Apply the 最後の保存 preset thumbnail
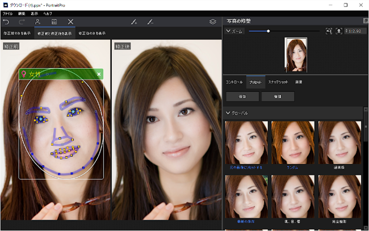The height and width of the screenshot is (231, 369). [246, 196]
